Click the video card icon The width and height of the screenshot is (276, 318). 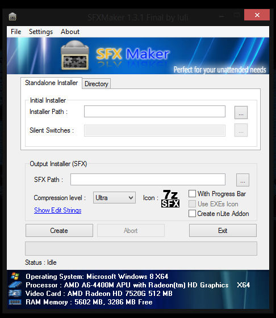[15, 293]
